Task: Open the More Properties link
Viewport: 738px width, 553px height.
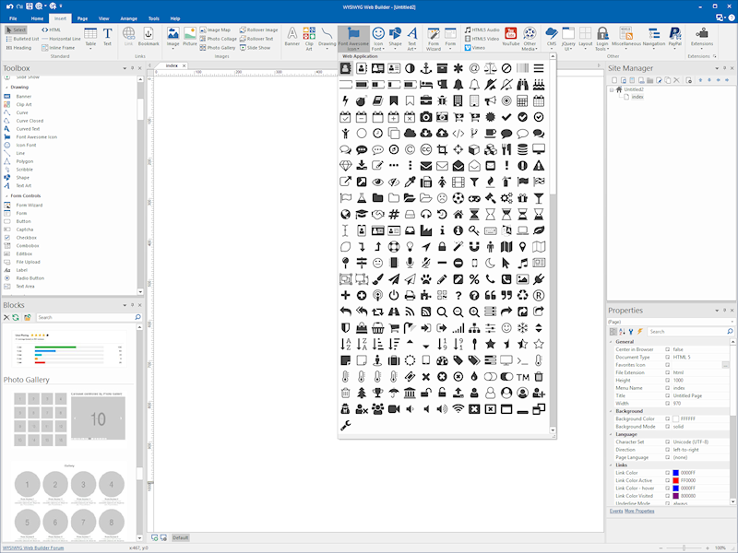Action: tap(639, 511)
